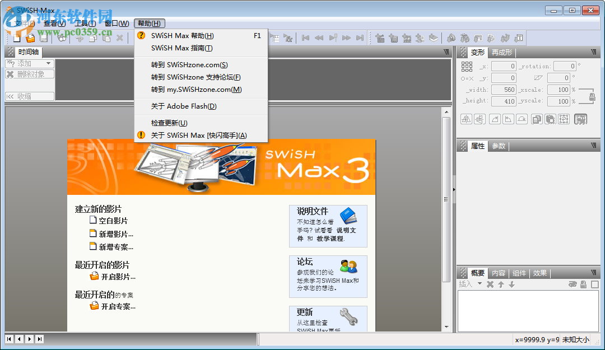Click the rotate 90° clockwise icon
This screenshot has height=350, width=605.
495,119
